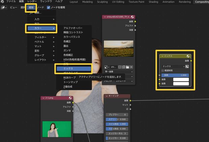Image resolution: width=209 pixels, height=142 pixels.
Task: Open the ミックス blend mode dropdown
Action: pyautogui.click(x=173, y=67)
